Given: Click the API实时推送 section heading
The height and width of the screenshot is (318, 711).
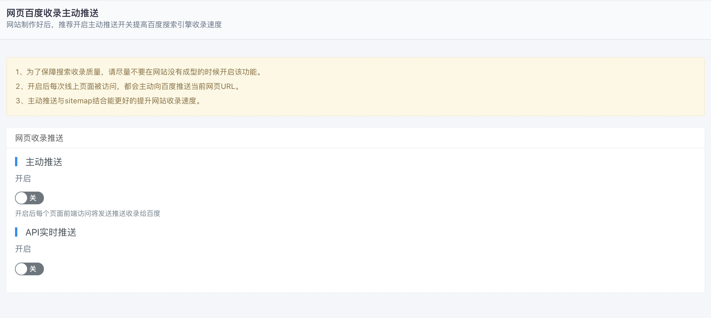Looking at the screenshot, I should pos(51,232).
